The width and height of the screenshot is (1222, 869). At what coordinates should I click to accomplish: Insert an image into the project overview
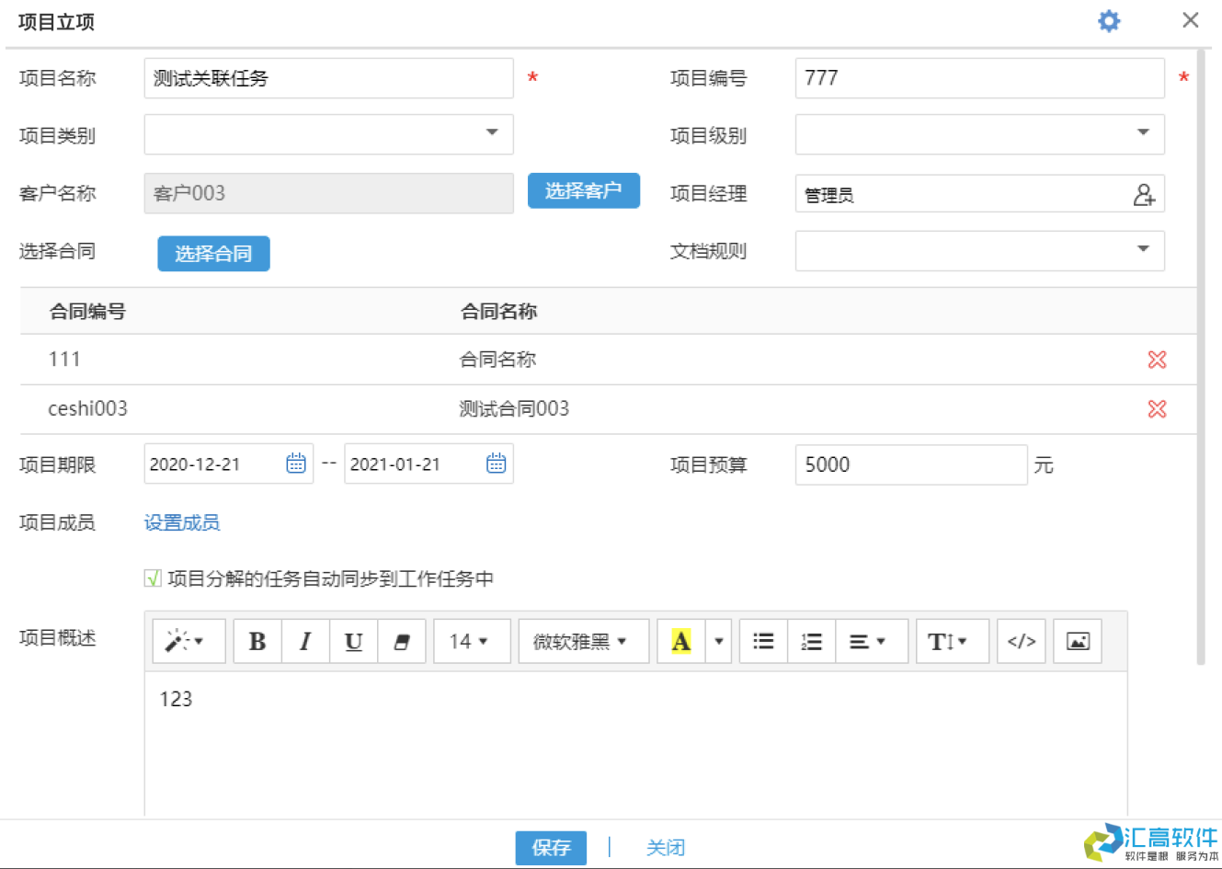1077,641
